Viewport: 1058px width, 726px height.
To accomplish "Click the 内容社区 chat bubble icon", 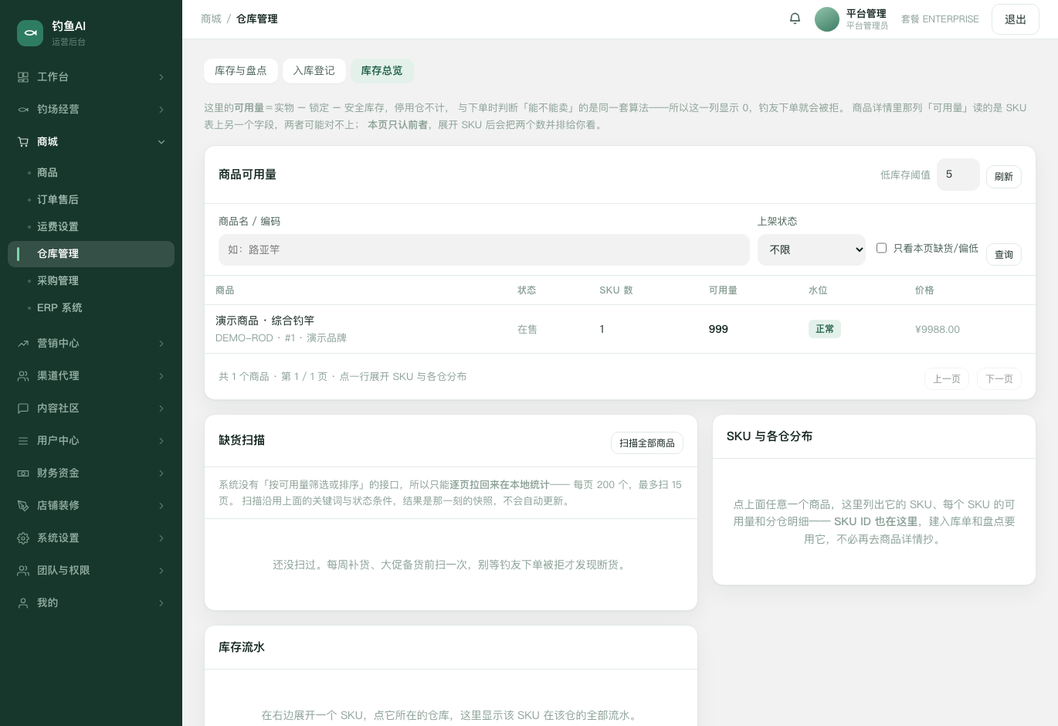I will tap(23, 409).
